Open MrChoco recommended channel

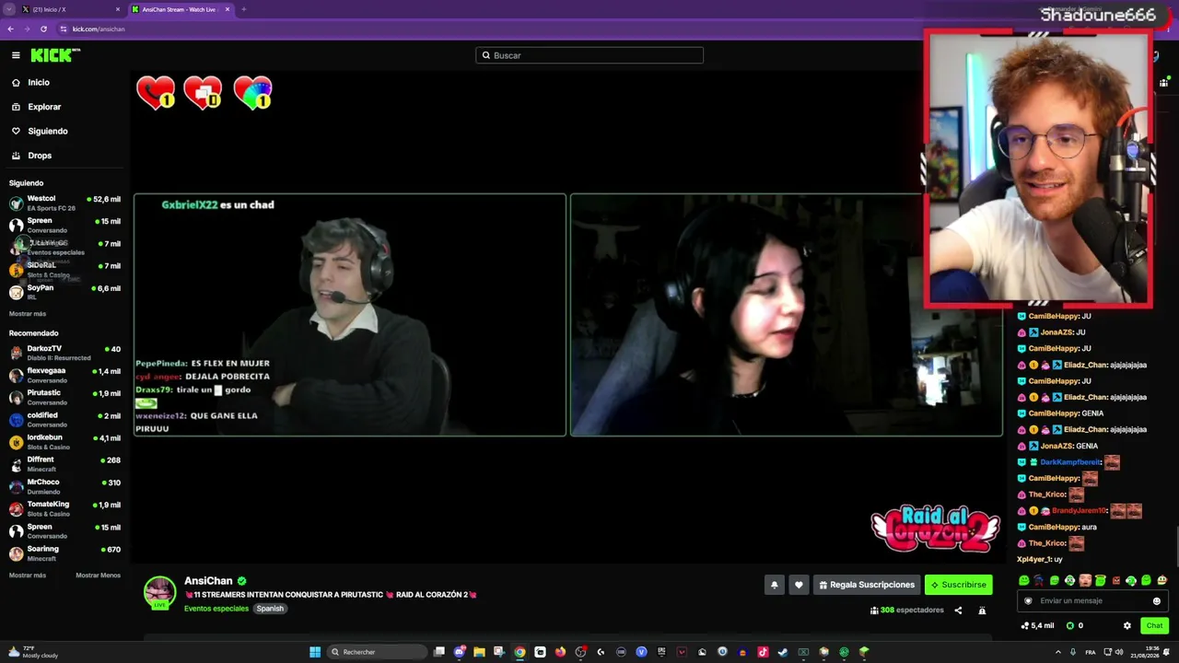(x=64, y=486)
